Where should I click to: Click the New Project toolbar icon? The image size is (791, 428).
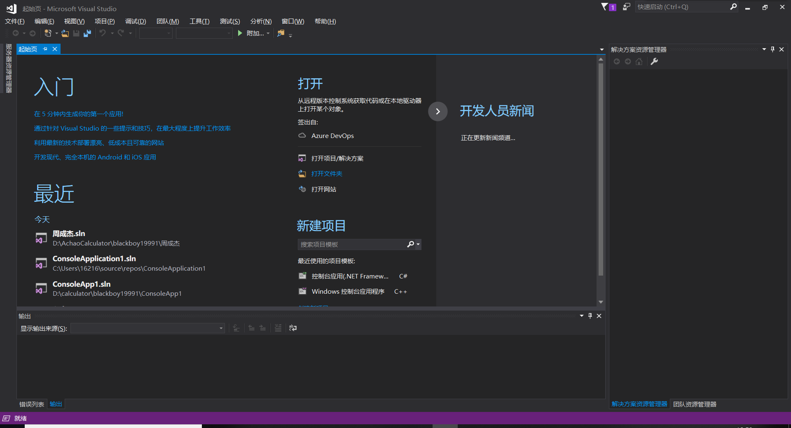(x=48, y=33)
